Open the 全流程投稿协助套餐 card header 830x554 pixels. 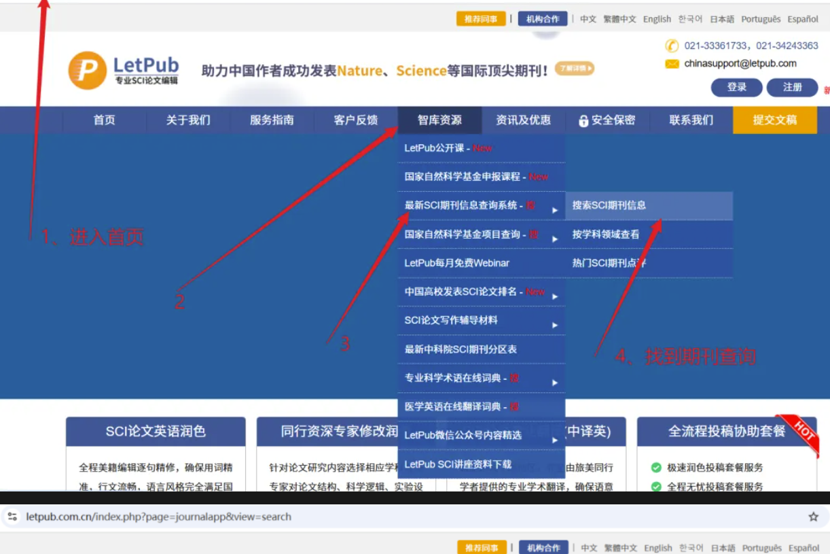727,431
